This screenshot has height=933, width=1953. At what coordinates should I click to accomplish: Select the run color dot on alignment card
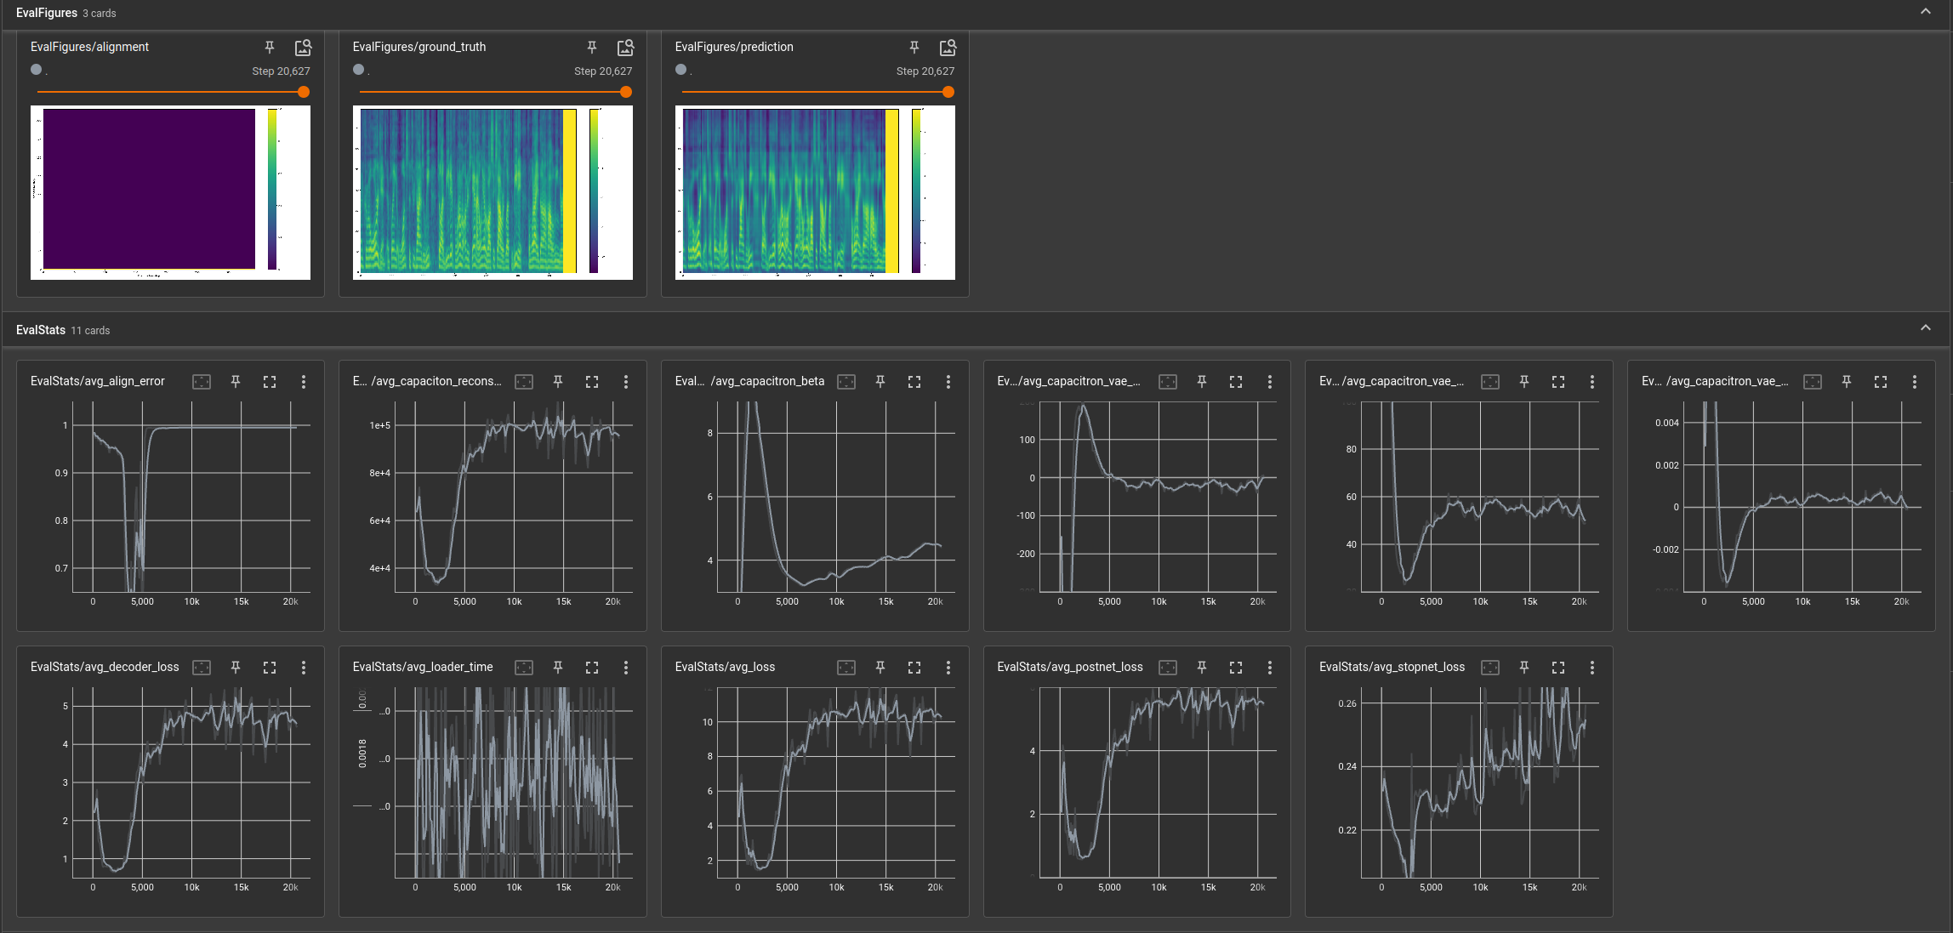point(36,70)
